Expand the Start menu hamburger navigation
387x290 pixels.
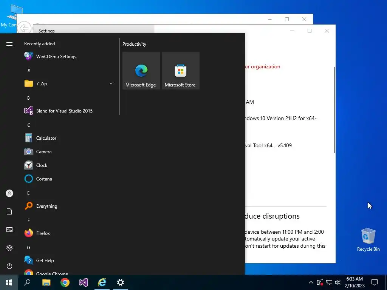point(9,44)
